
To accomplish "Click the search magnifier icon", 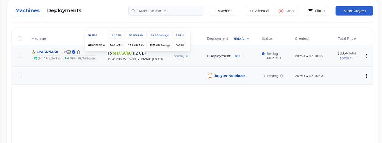I will point(133,11).
